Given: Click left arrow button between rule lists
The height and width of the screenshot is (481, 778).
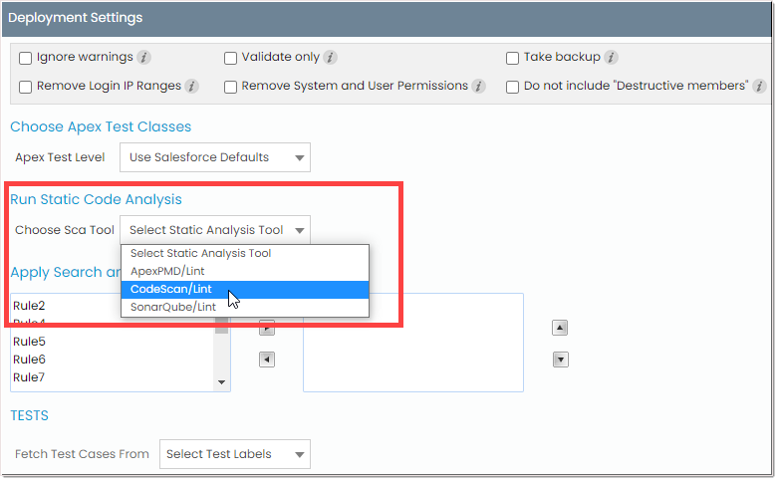Looking at the screenshot, I should tap(267, 360).
